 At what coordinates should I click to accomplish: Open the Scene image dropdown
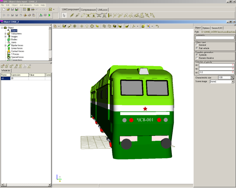tap(233, 81)
